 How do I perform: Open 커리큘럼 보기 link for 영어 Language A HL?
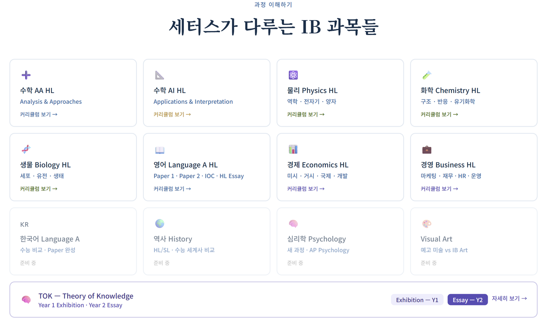[172, 189]
